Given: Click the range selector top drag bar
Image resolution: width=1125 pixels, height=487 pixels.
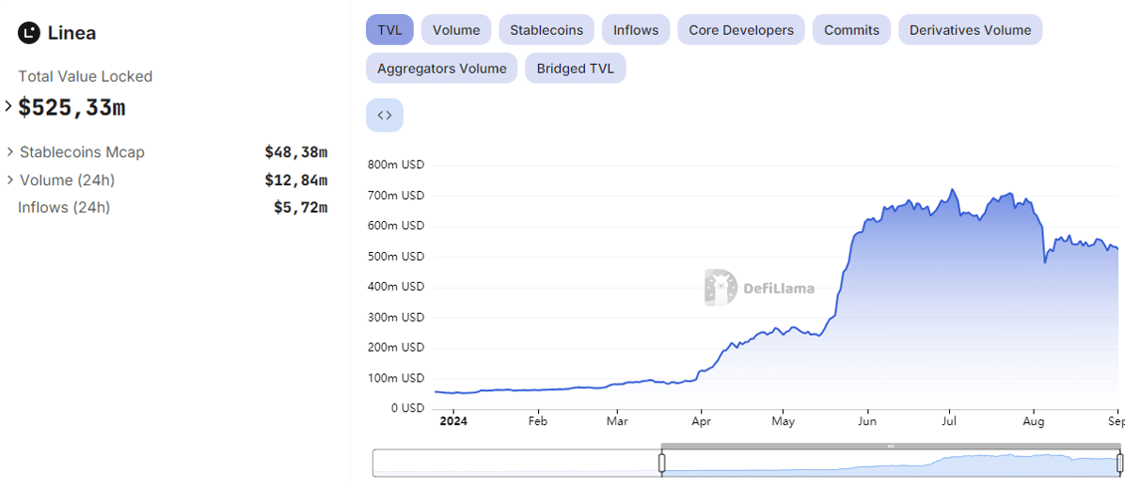Looking at the screenshot, I should (x=890, y=446).
